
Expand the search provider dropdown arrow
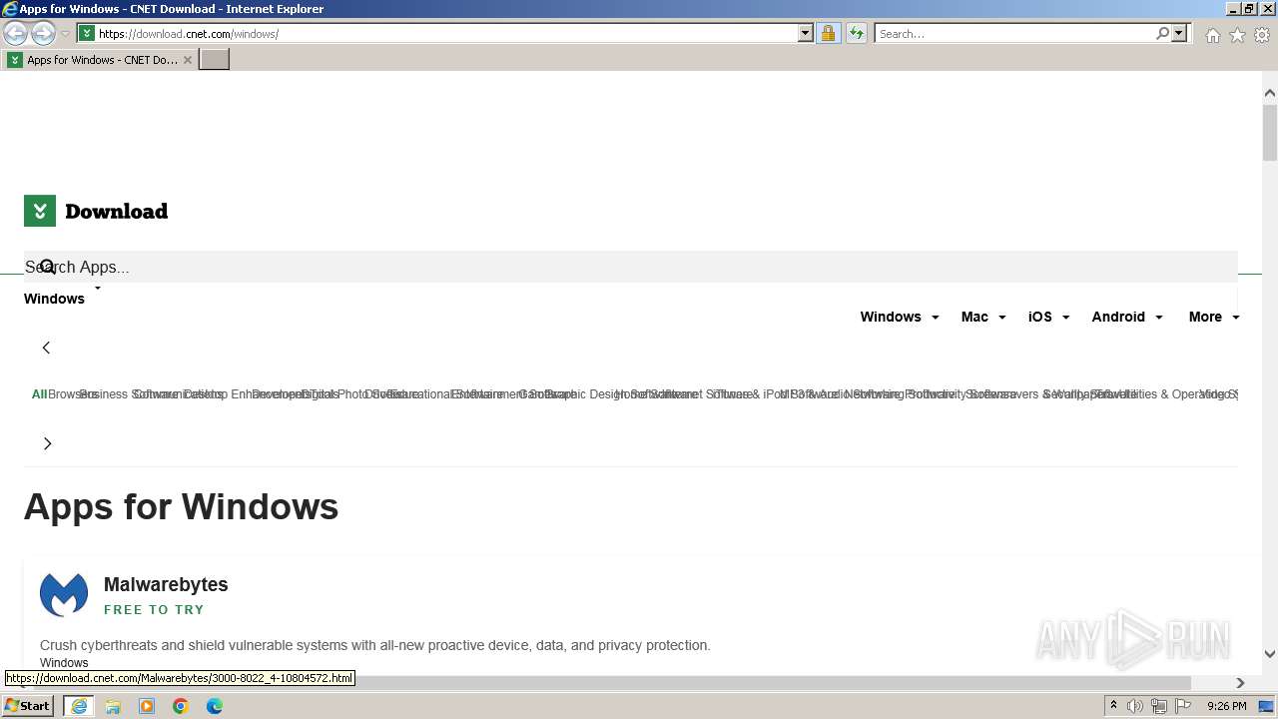pos(1179,34)
